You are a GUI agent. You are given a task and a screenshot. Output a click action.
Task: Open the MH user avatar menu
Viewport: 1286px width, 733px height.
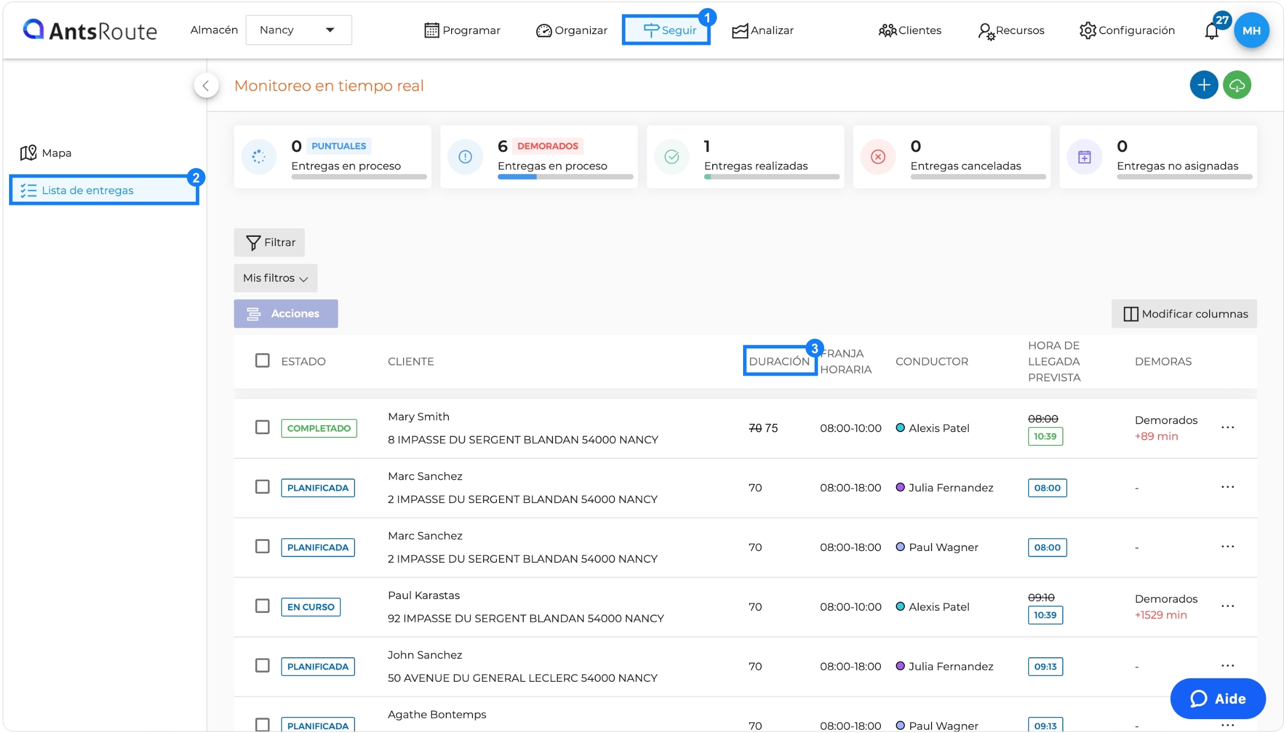coord(1251,30)
